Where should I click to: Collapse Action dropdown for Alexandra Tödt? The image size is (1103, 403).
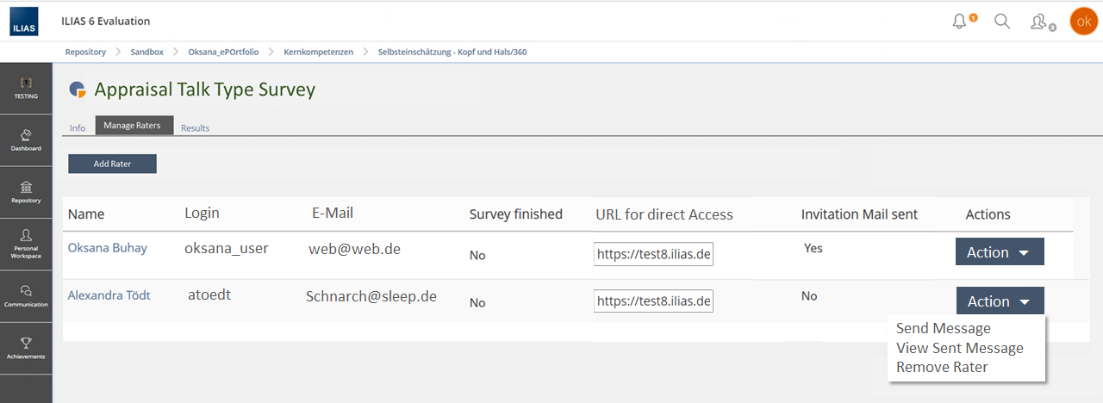pyautogui.click(x=1000, y=301)
